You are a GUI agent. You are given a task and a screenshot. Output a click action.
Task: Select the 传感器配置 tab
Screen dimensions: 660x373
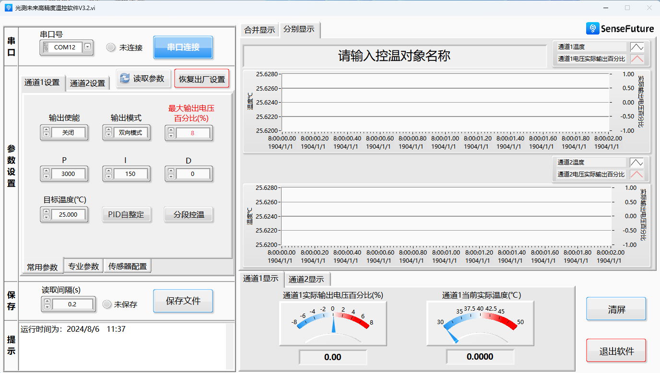128,267
